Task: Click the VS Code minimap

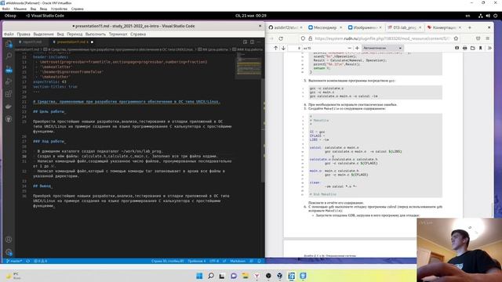Action: pyautogui.click(x=249, y=65)
